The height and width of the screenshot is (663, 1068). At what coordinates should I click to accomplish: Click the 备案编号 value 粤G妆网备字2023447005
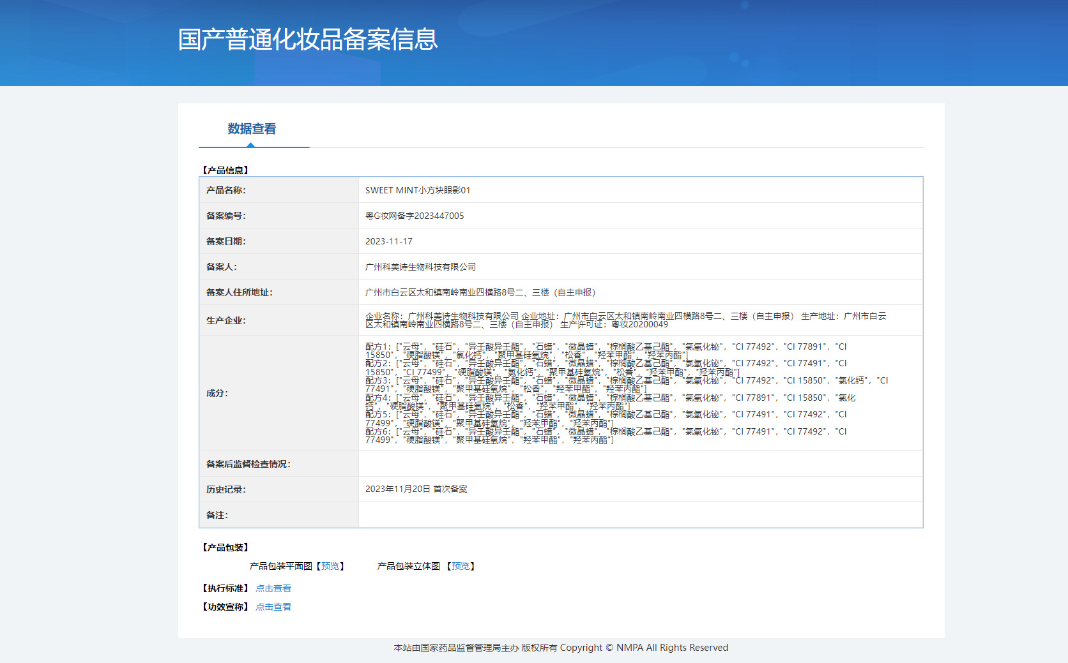(415, 216)
